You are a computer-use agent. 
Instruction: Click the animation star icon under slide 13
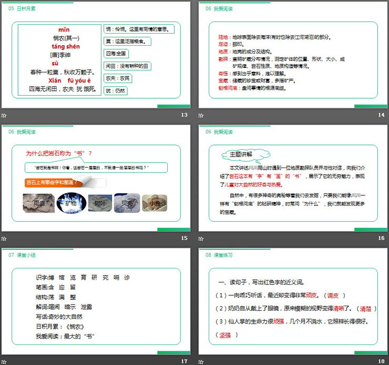[4, 116]
